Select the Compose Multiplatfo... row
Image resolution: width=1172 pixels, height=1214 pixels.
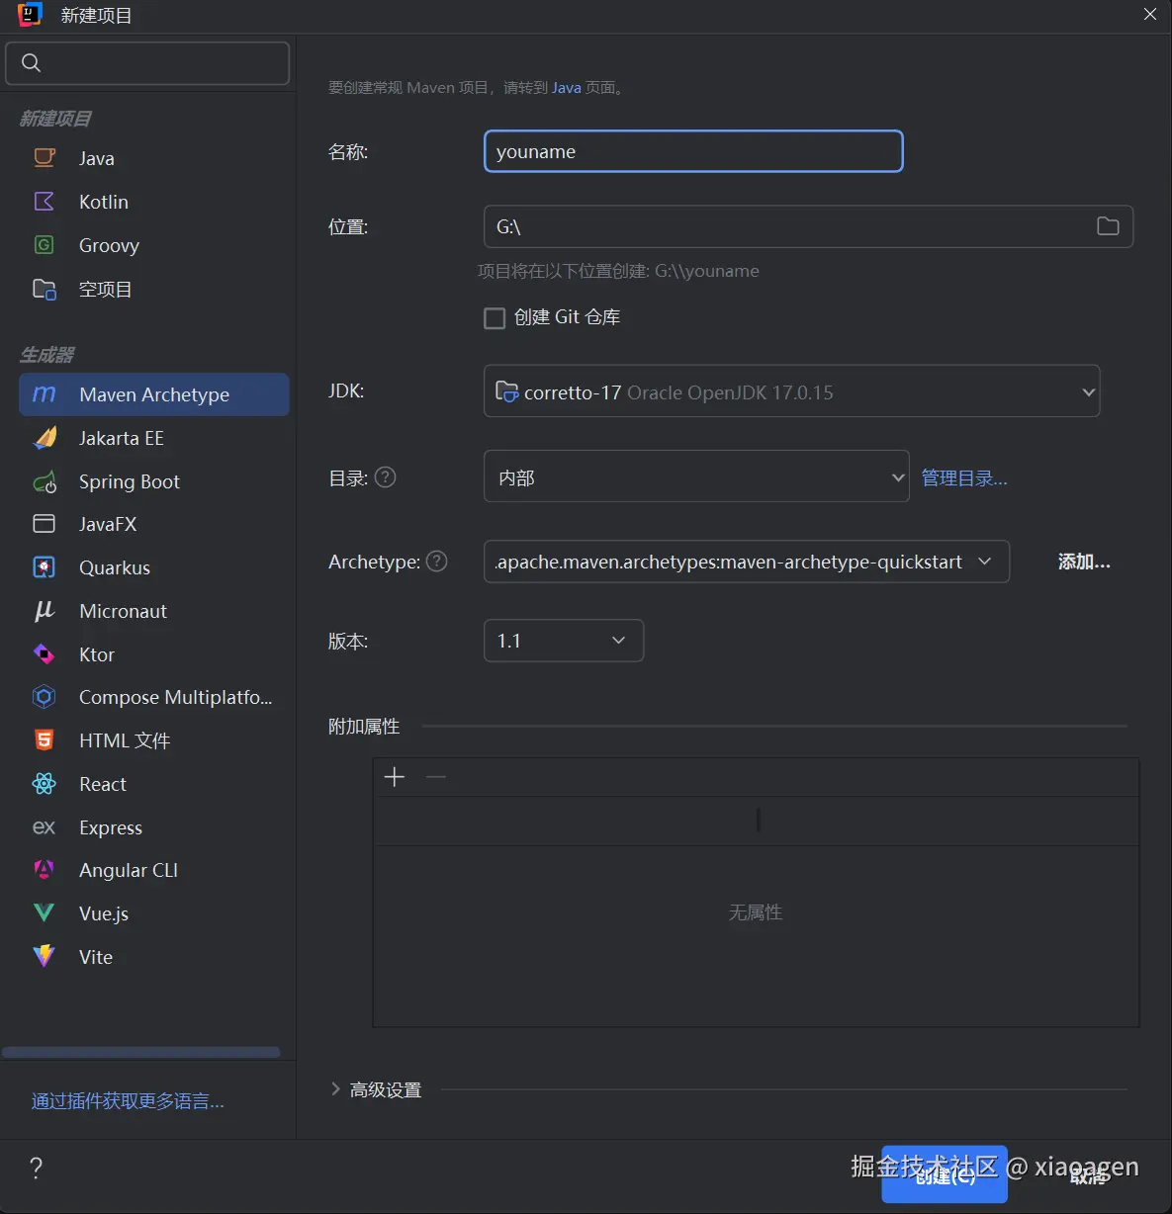click(153, 697)
